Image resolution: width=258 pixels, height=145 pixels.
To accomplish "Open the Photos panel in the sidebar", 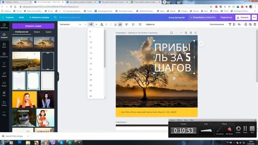I will [x=4, y=45].
